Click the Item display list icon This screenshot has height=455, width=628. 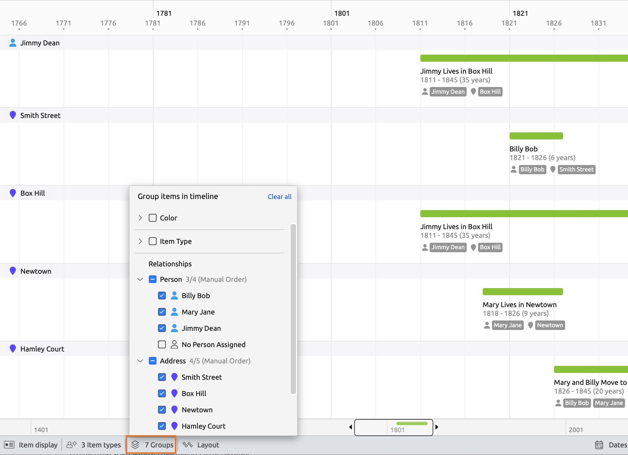pyautogui.click(x=9, y=445)
